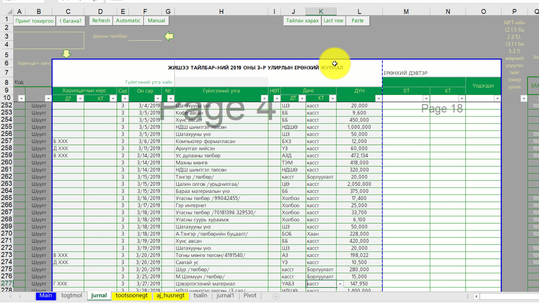Select column H header

(221, 12)
